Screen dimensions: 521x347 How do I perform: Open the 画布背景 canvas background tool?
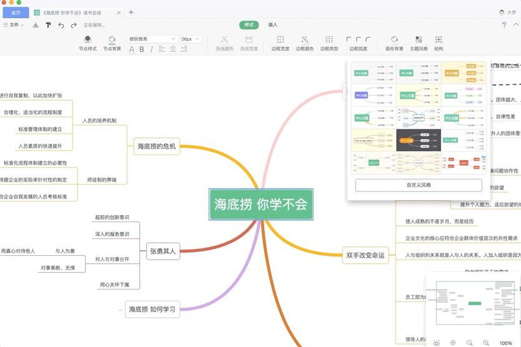pyautogui.click(x=394, y=43)
